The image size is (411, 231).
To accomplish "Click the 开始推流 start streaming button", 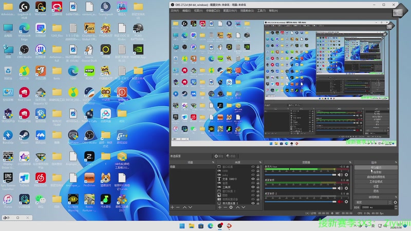I will [377, 167].
